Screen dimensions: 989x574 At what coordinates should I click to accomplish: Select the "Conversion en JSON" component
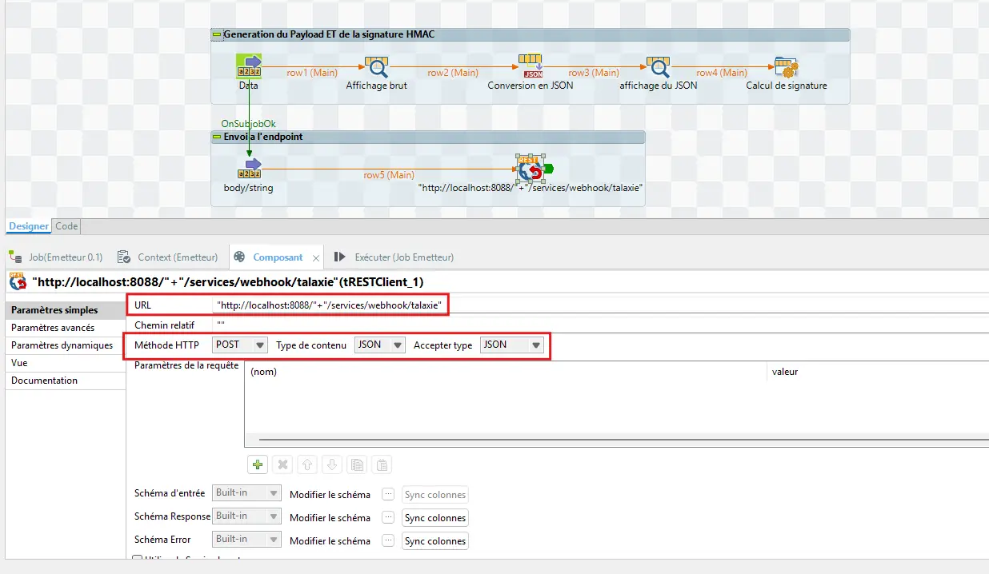[531, 67]
